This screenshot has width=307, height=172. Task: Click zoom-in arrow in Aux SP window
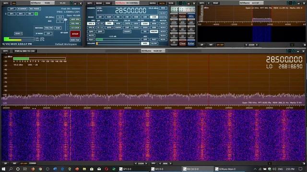pyautogui.click(x=257, y=45)
